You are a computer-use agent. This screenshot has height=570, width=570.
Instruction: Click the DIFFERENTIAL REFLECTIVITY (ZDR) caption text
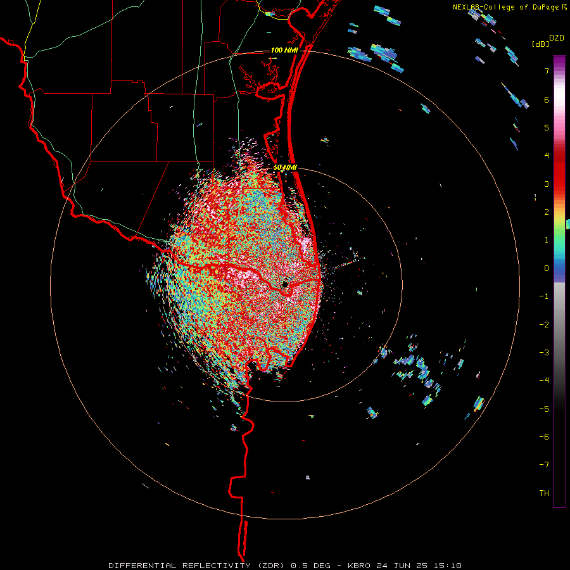(198, 566)
